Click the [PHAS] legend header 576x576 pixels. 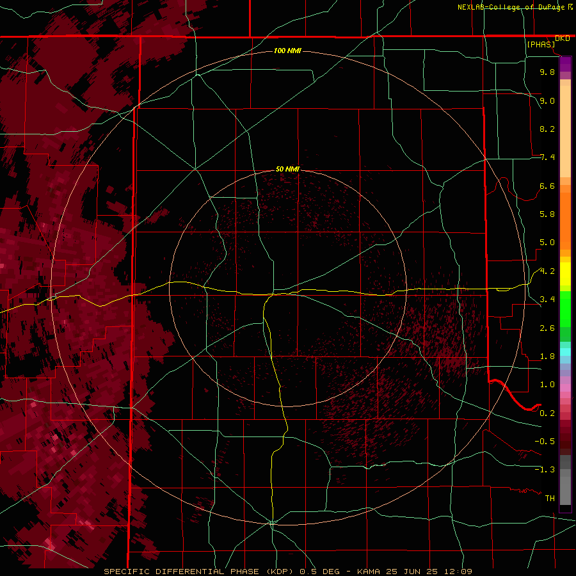(541, 45)
